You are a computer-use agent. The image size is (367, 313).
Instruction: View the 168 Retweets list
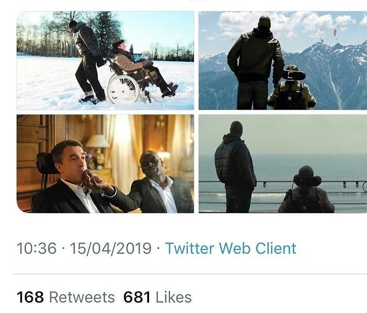pos(66,297)
